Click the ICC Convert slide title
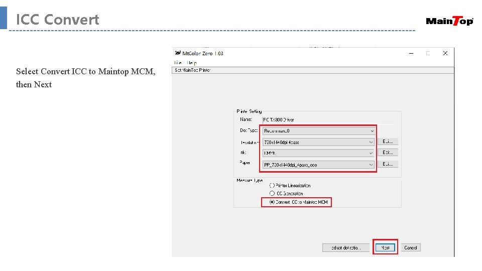Viewport: 482px width, 271px height. coord(57,20)
